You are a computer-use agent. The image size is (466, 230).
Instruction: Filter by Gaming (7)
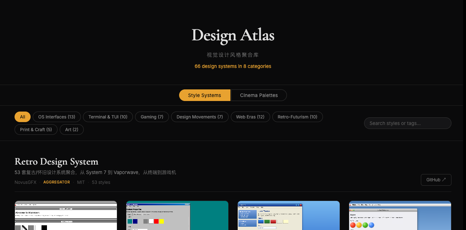152,117
